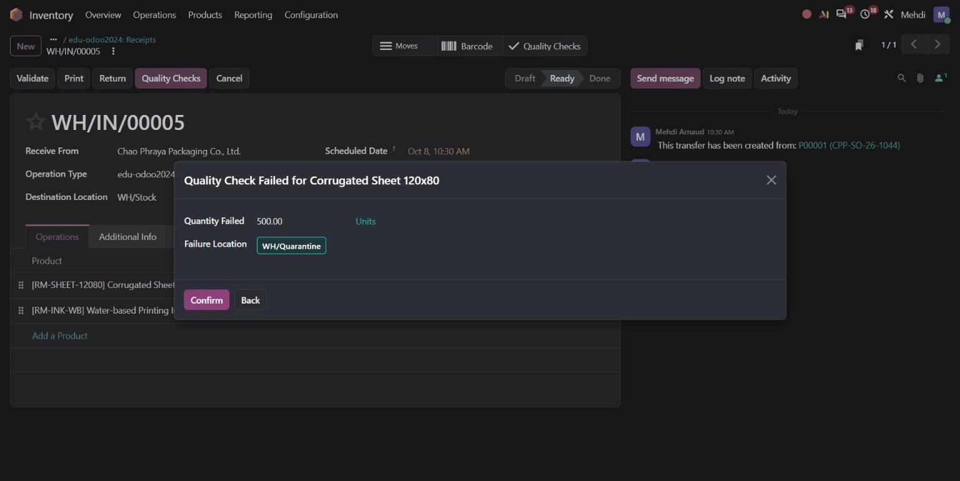Screen dimensions: 960x481
Task: Open the breadcrumb ellipsis menu
Action: (x=53, y=39)
